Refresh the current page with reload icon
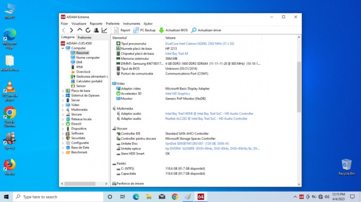The image size is (361, 202). (88, 30)
